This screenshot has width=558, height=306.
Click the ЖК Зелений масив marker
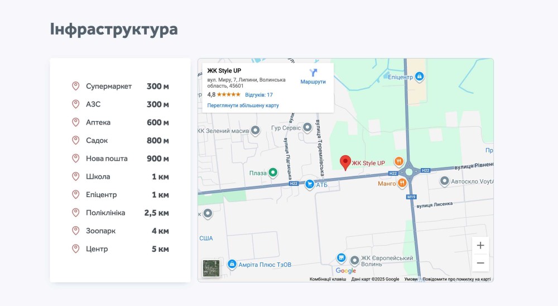tap(255, 131)
